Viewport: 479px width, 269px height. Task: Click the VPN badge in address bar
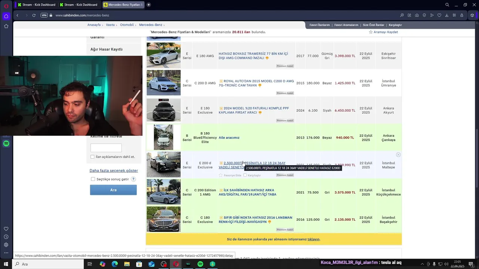[x=44, y=15]
